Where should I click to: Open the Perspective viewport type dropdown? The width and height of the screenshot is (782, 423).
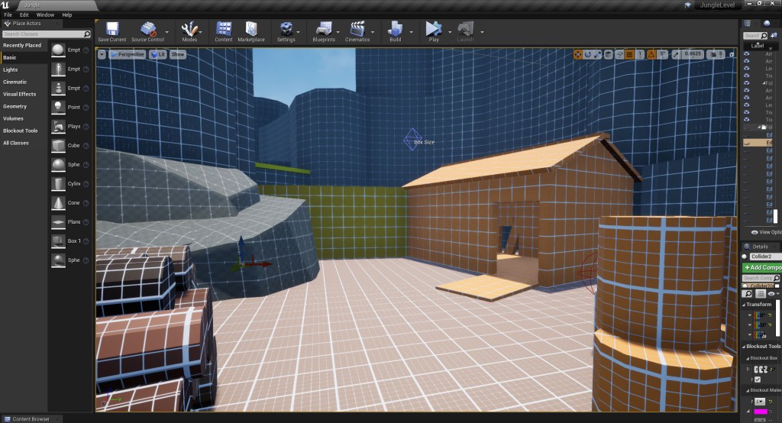127,54
